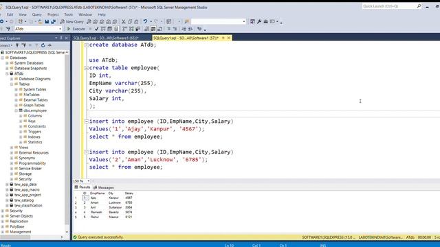Viewport: 440px width, 247px height.
Task: Open the Edit menu
Action: (10, 14)
